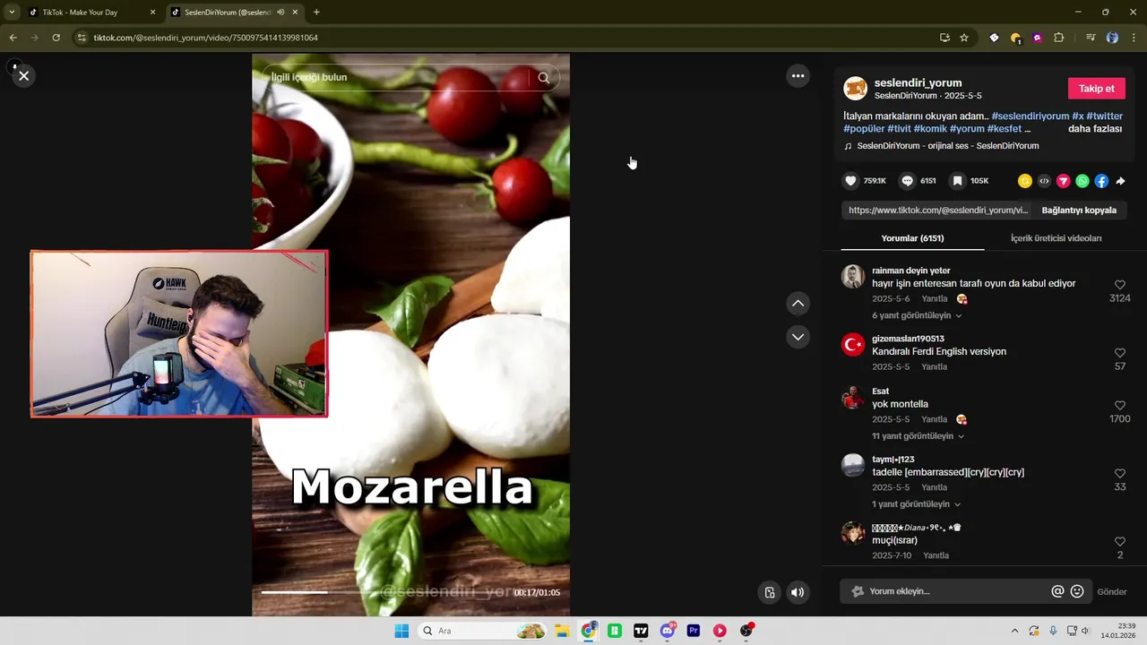Like rainman deyin yeter's comment
The width and height of the screenshot is (1147, 645).
pyautogui.click(x=1119, y=285)
